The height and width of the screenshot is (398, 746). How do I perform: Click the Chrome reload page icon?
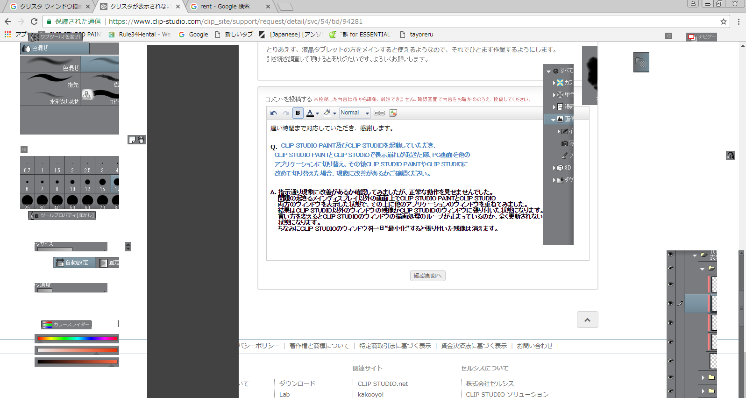(34, 21)
